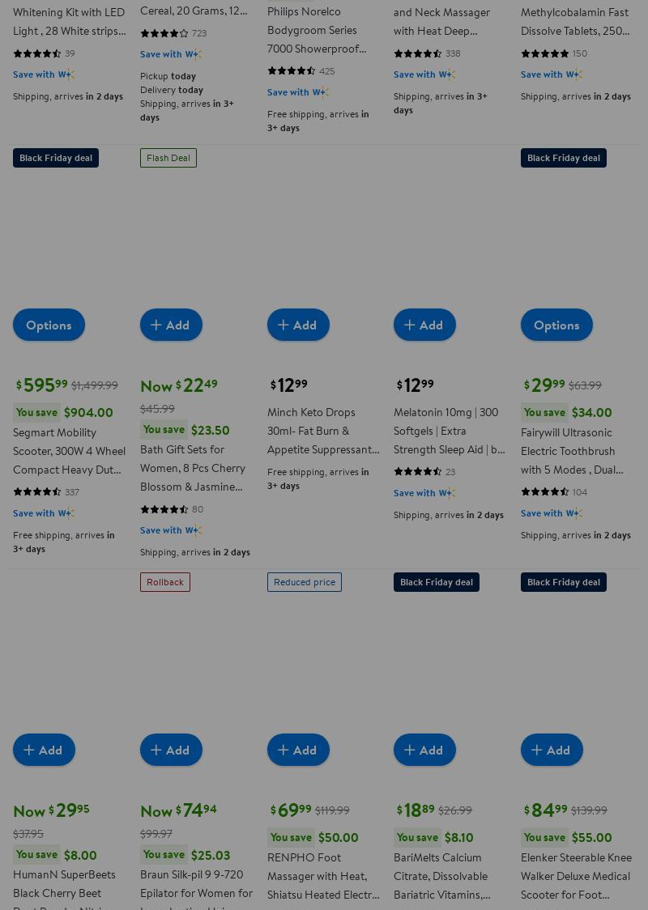Add Minch Keto Drops to cart

coord(298,325)
